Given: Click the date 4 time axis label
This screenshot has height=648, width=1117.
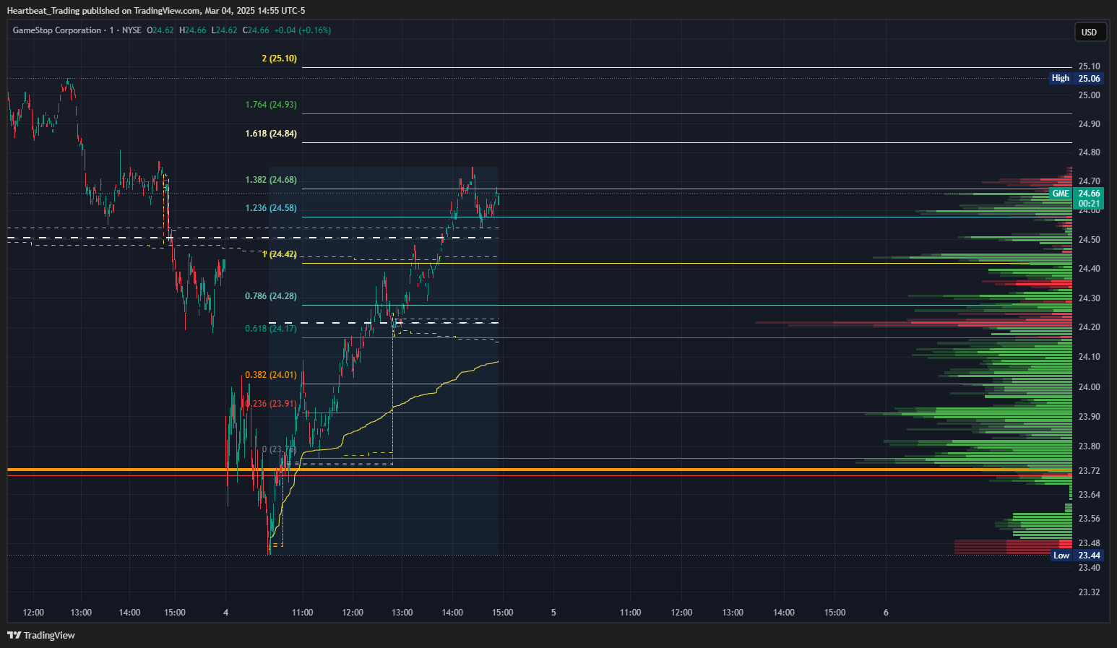Looking at the screenshot, I should point(226,613).
